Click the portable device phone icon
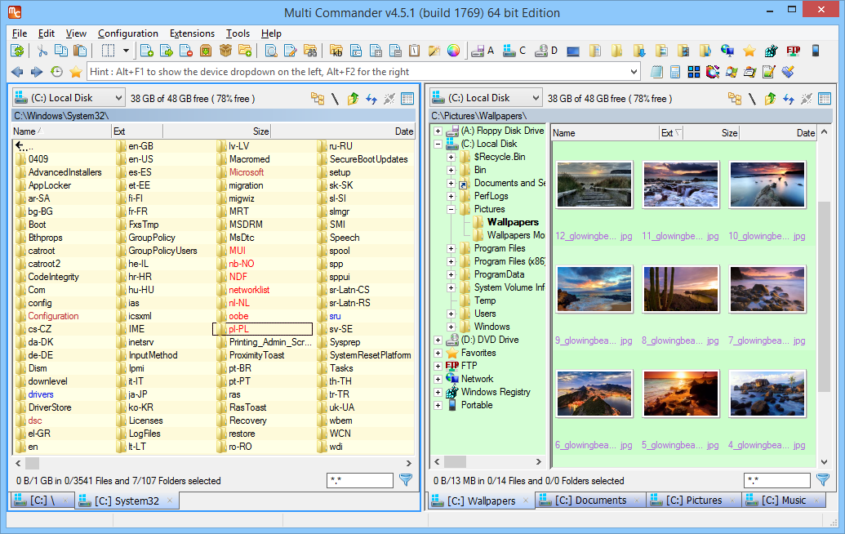845x534 pixels. (x=816, y=51)
